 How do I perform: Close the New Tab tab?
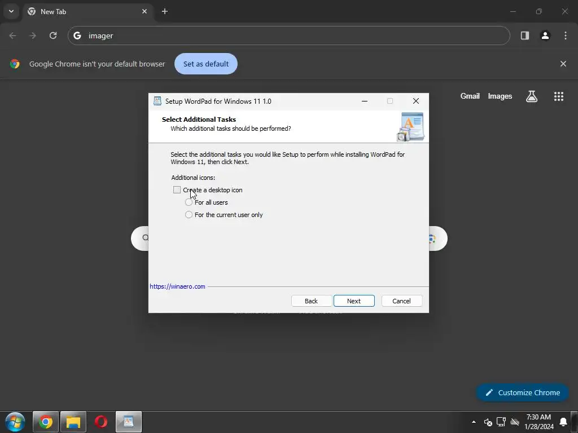pyautogui.click(x=144, y=11)
